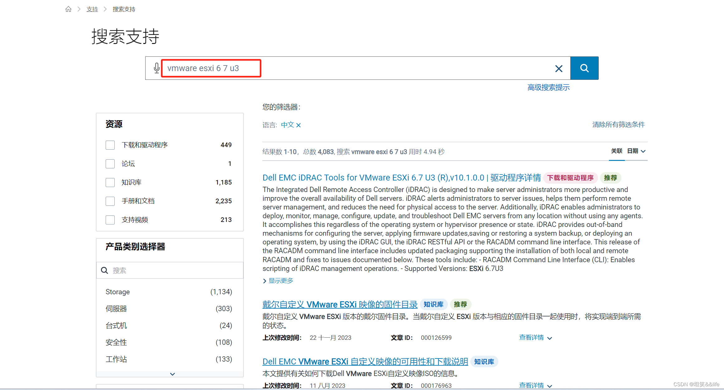724x390 pixels.
Task: Tick the 论坛 checkbox
Action: pyautogui.click(x=110, y=164)
